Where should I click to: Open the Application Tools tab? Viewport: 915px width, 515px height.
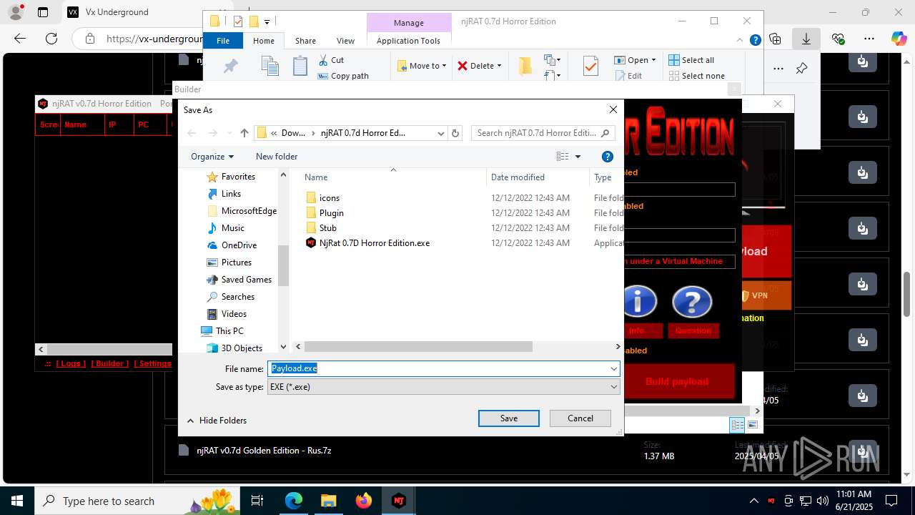click(408, 41)
